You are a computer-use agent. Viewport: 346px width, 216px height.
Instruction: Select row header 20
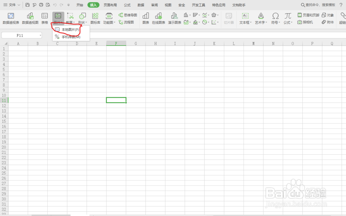4,147
